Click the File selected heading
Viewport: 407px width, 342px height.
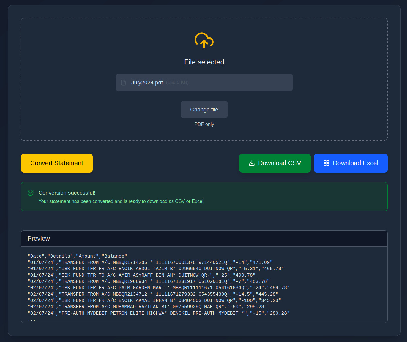pos(204,62)
